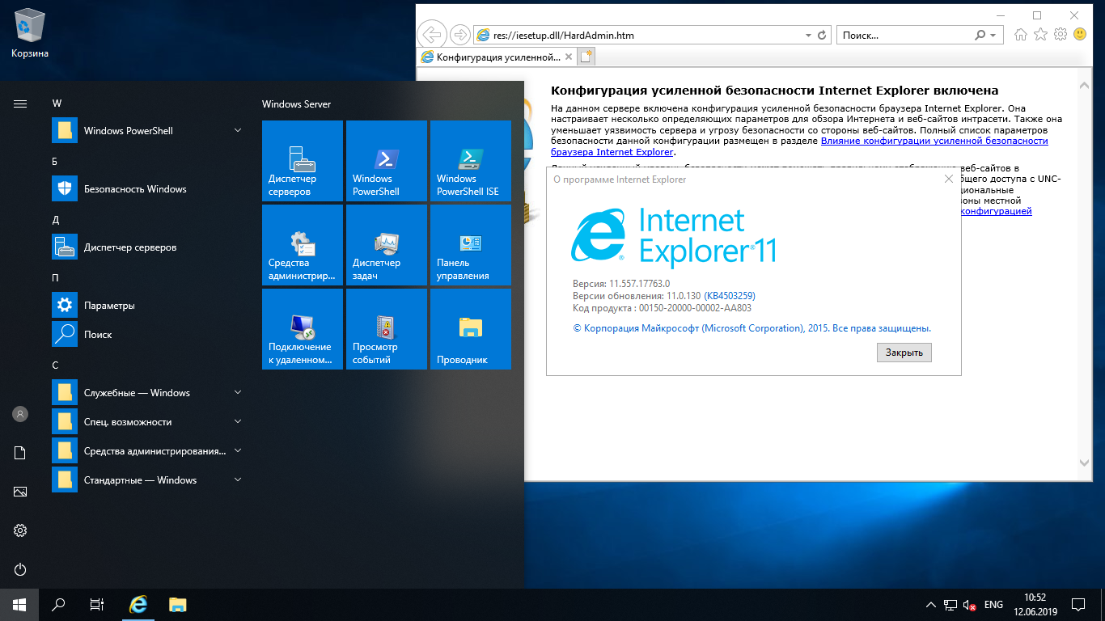This screenshot has height=621, width=1105.
Task: Click the muted volume icon in tray
Action: (x=970, y=605)
